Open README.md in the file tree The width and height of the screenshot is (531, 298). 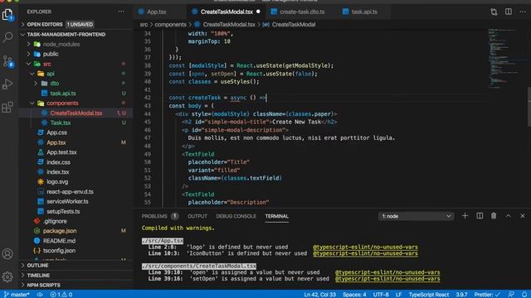pos(59,241)
